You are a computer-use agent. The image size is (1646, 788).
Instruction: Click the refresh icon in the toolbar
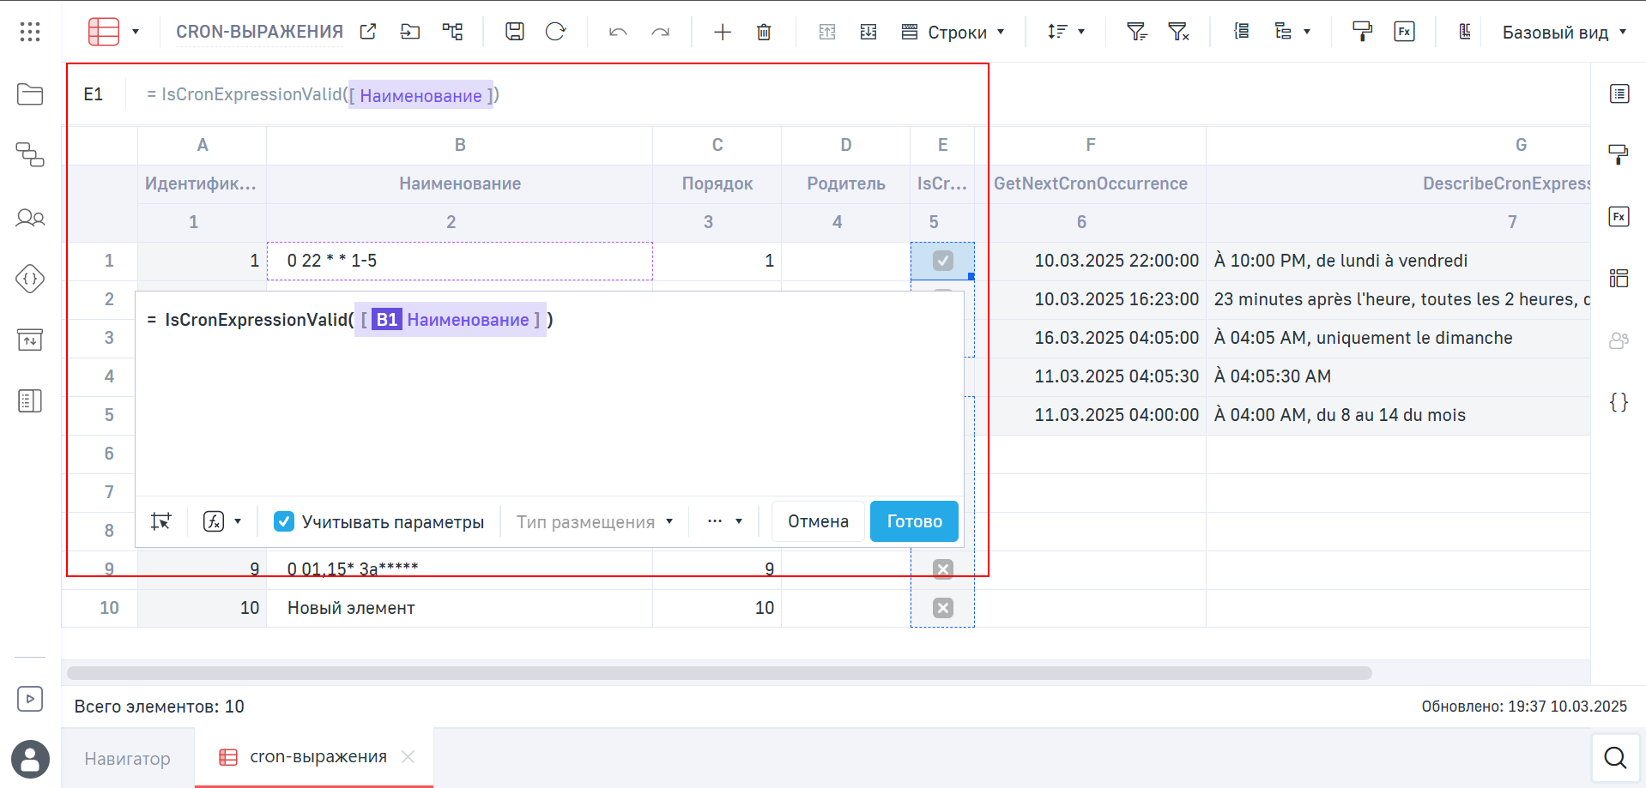coord(556,32)
